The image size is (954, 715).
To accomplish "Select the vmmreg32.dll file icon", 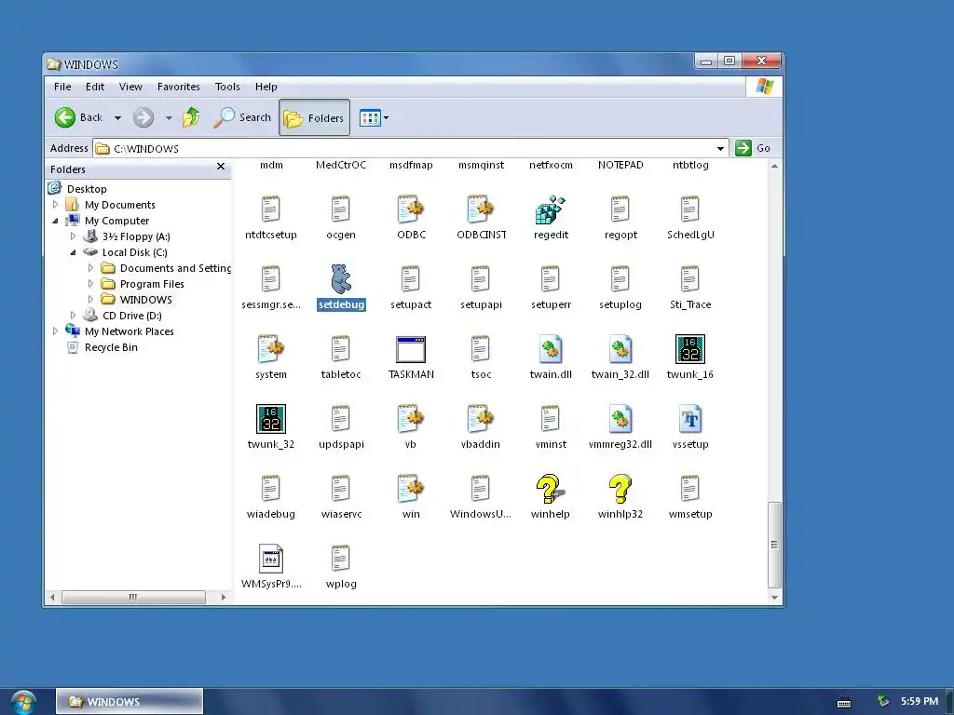I will pyautogui.click(x=620, y=419).
